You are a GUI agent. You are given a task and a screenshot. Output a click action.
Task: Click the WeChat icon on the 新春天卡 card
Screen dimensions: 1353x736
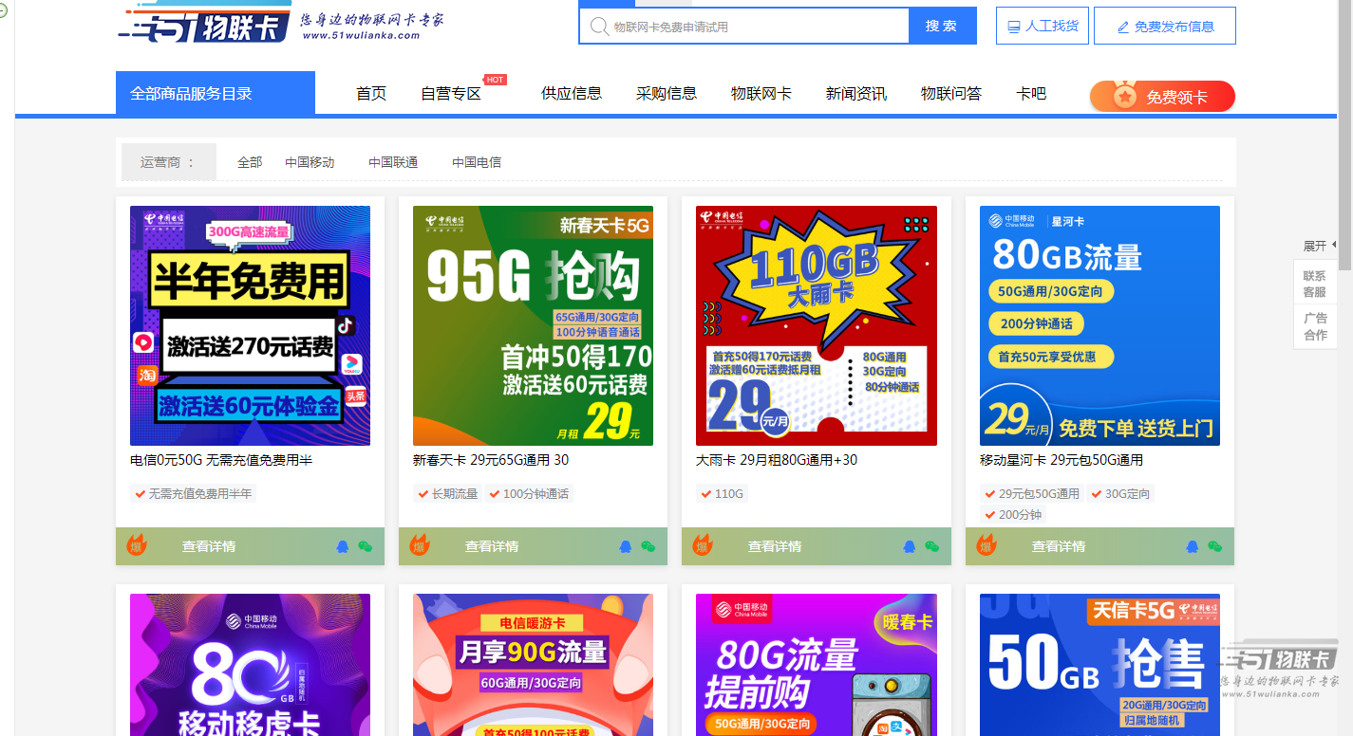pyautogui.click(x=648, y=546)
